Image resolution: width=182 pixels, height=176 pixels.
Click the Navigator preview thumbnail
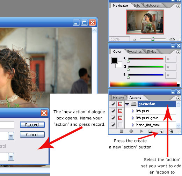click(145, 22)
